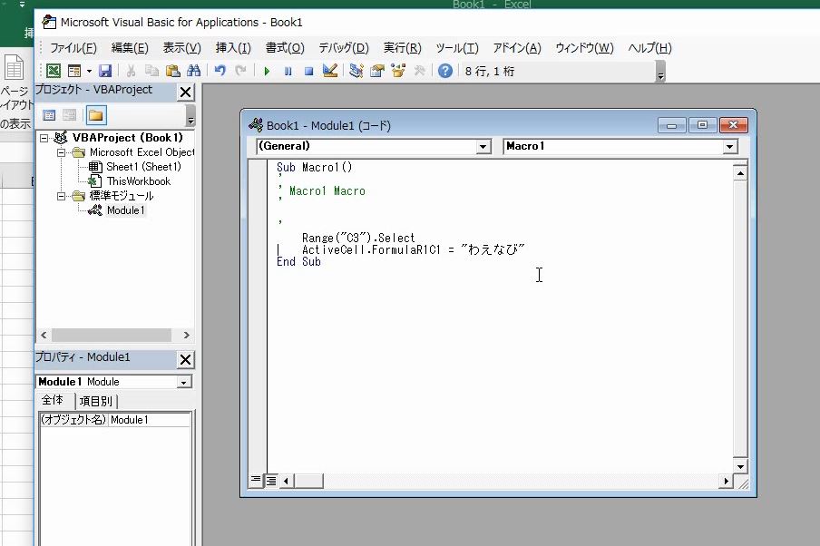Open Project Explorer toolbar icon

click(x=356, y=71)
